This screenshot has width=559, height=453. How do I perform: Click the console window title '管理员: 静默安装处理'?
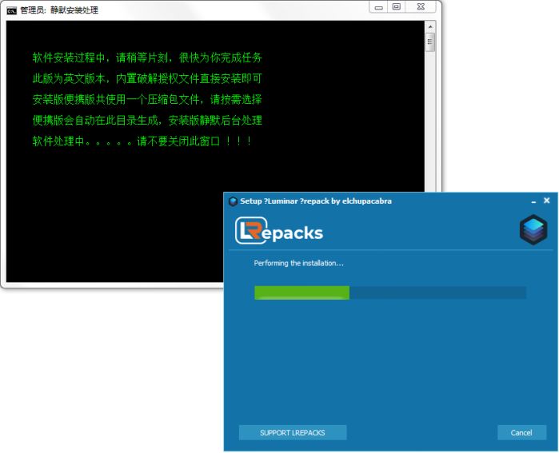pos(59,10)
